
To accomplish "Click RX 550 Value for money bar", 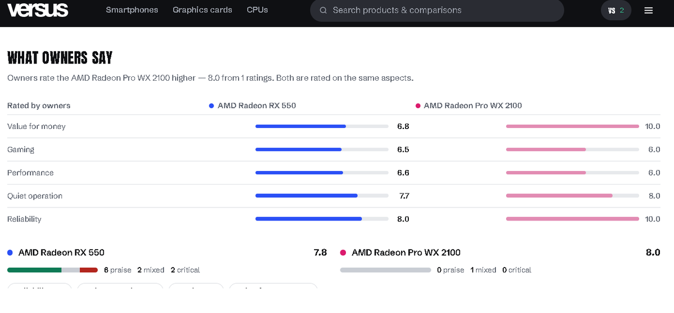I will point(322,126).
